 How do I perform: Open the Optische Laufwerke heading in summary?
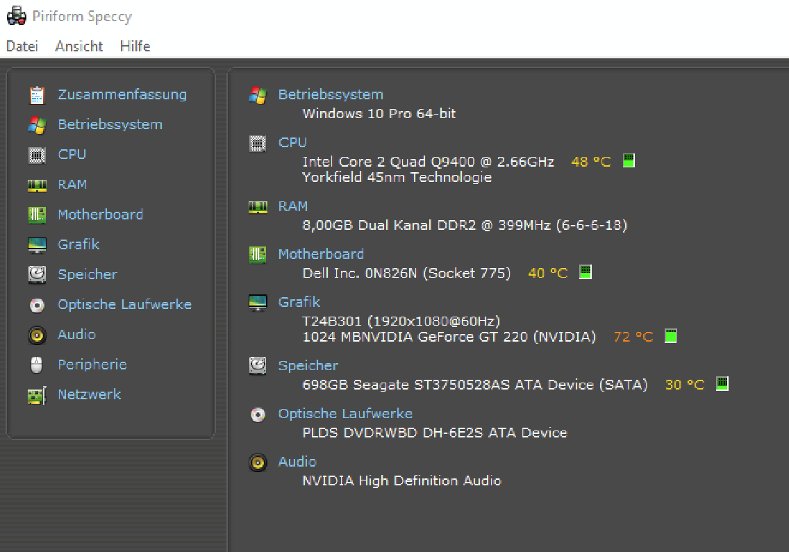(x=345, y=414)
